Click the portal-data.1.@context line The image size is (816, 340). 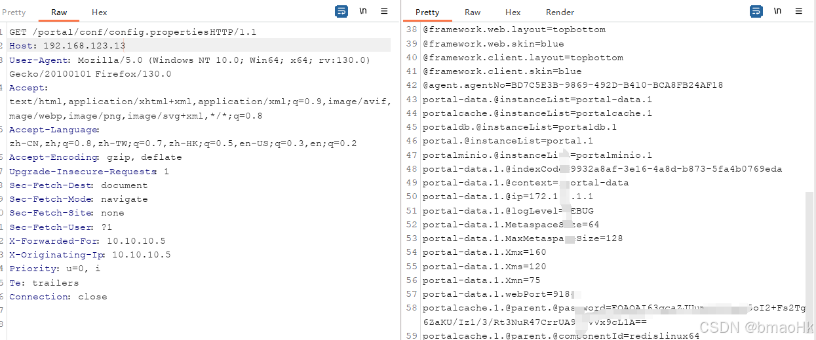coord(526,183)
